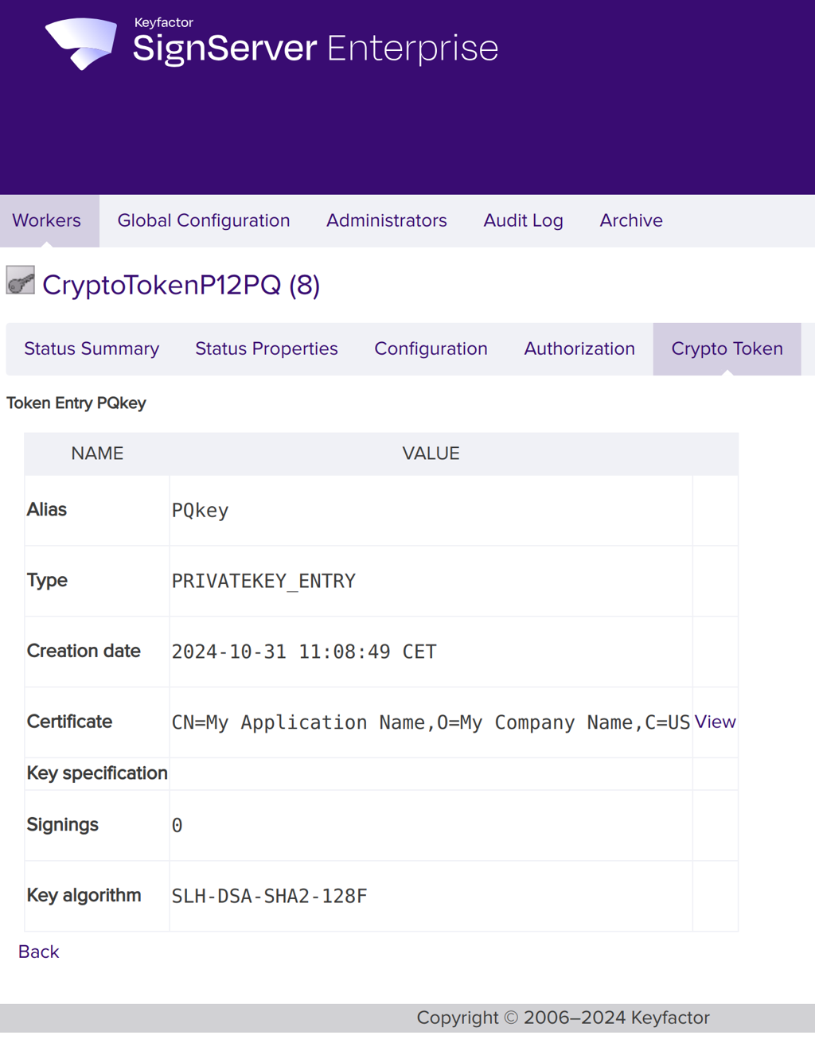Click the PQkey alias value

(x=200, y=510)
